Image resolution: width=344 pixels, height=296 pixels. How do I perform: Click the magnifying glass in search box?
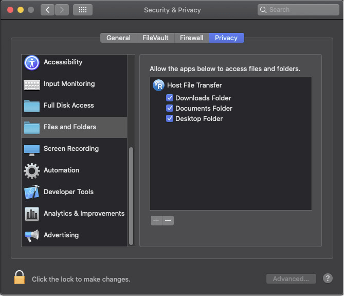[263, 10]
